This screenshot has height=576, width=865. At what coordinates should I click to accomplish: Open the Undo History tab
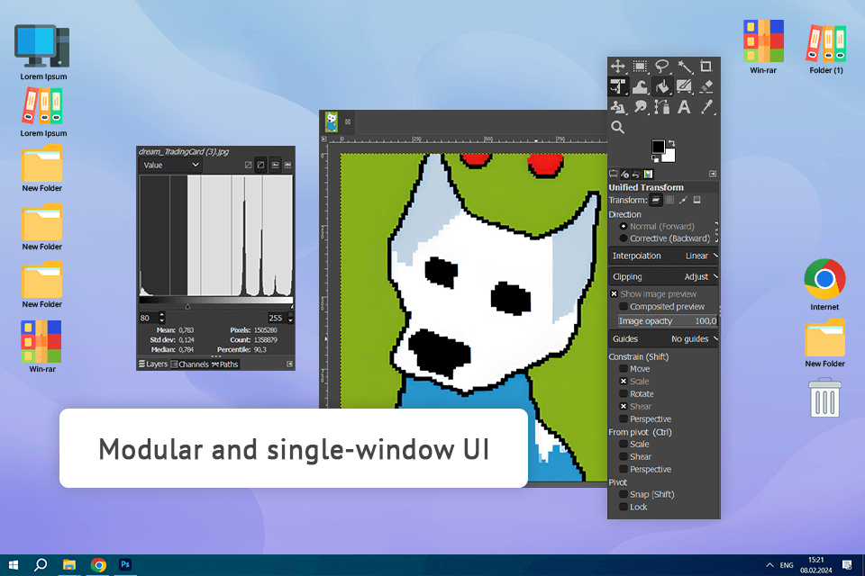click(636, 175)
